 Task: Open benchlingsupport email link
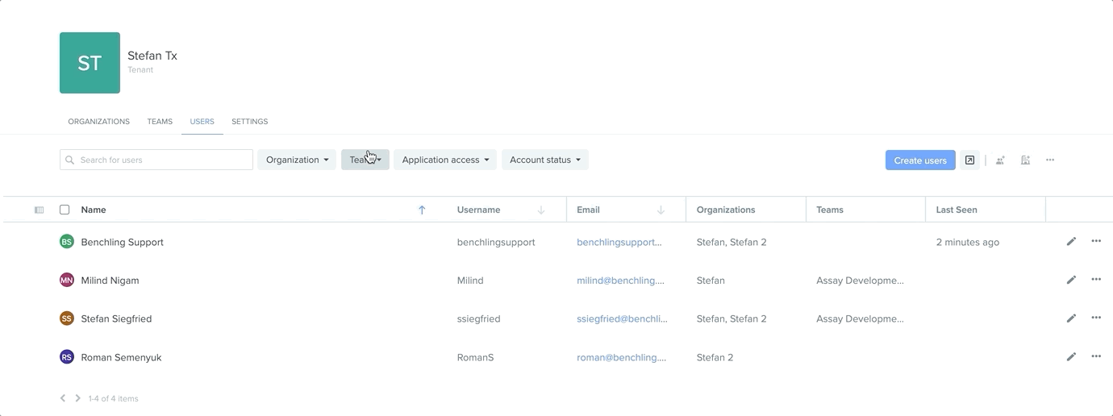point(619,242)
